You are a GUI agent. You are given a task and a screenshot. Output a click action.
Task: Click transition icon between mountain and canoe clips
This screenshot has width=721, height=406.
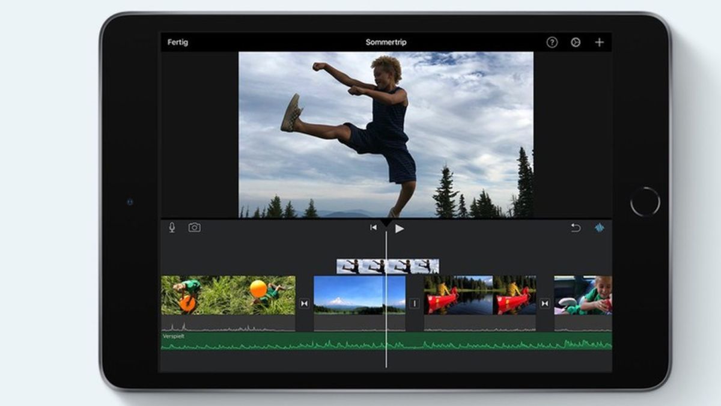tap(414, 303)
